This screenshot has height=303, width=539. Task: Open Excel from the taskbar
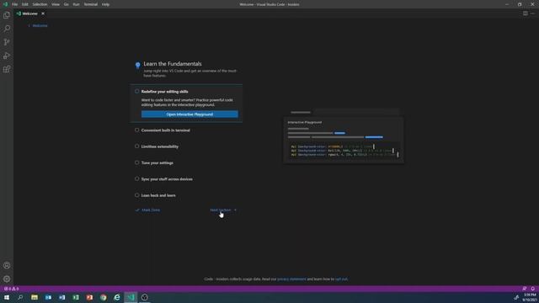pyautogui.click(x=76, y=297)
